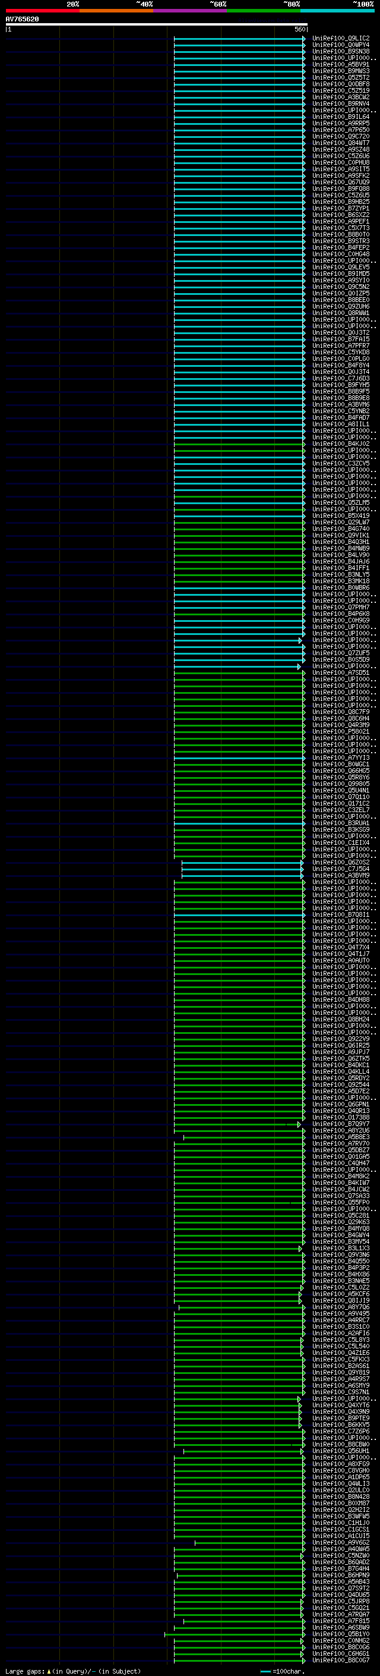
Task: Select the UniRef100_C7J5G4 label
Action: pyautogui.click(x=341, y=869)
